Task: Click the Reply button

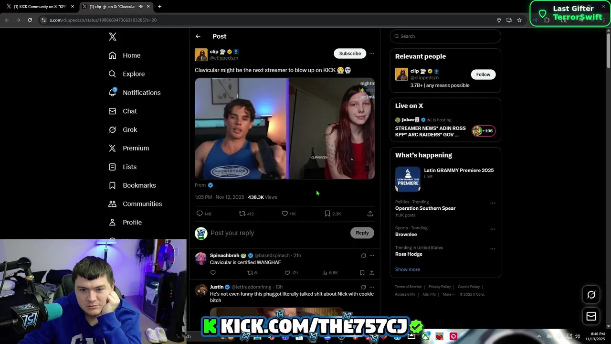Action: point(362,233)
